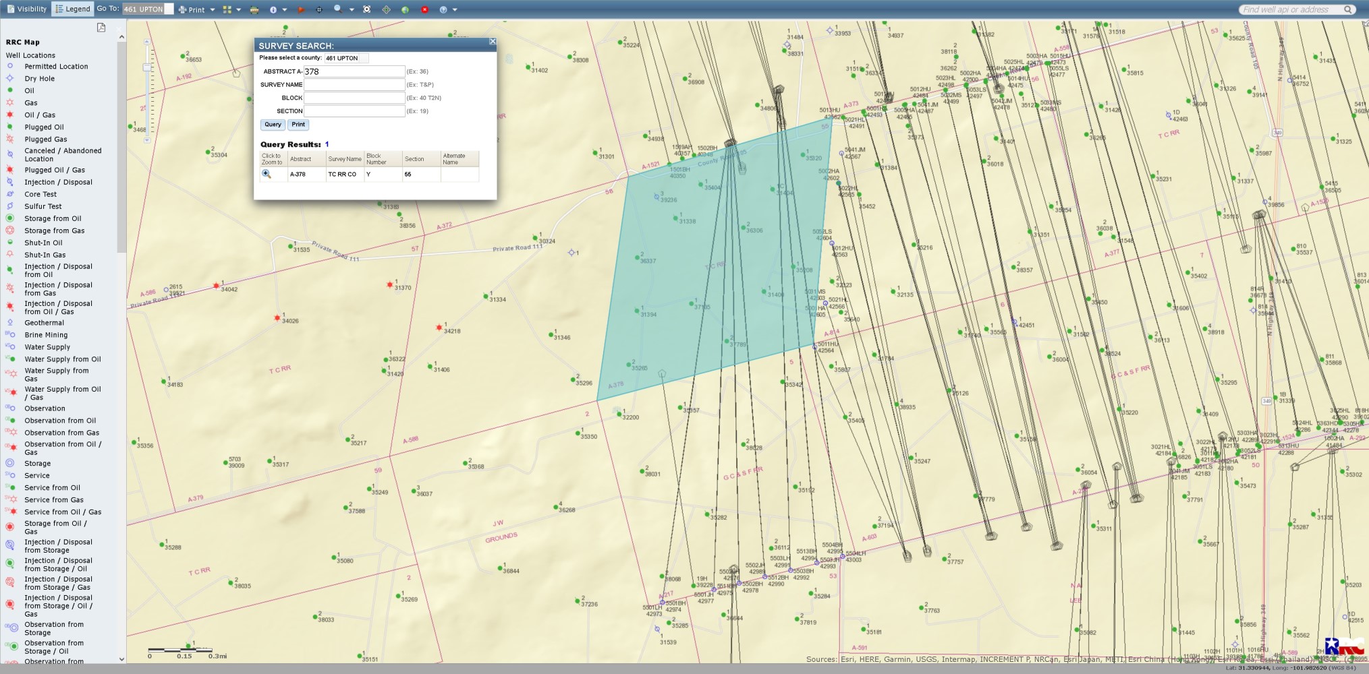Click the search magnifier in find box
Image resolution: width=1369 pixels, height=674 pixels.
(1347, 9)
